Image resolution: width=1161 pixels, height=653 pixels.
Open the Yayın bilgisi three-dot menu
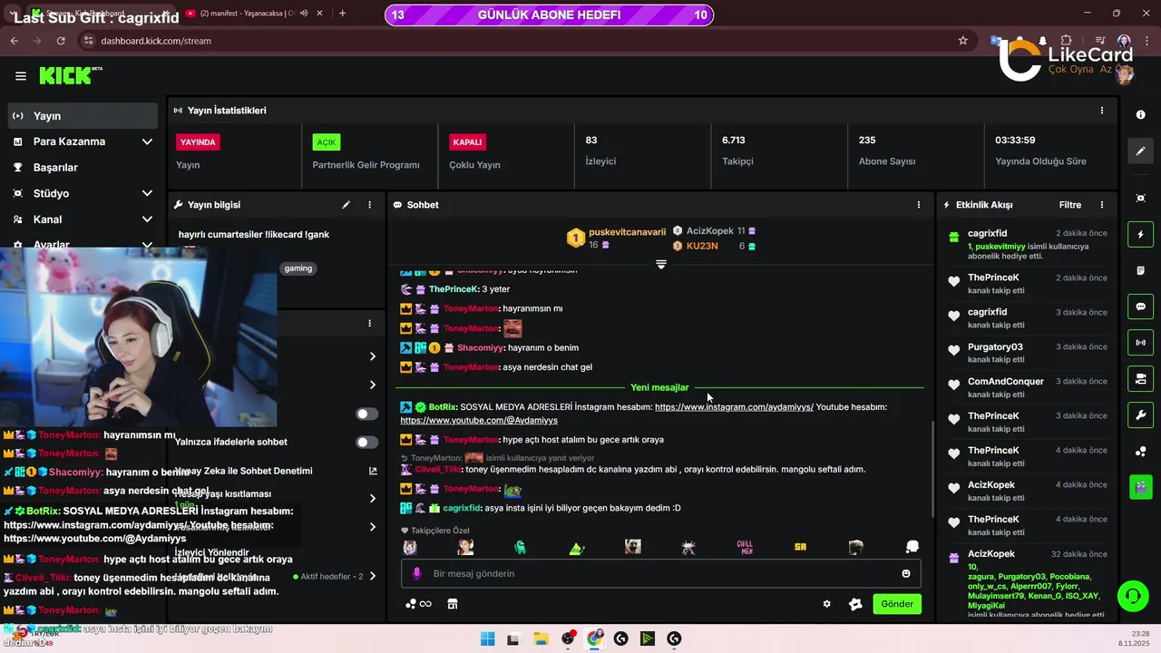tap(369, 205)
